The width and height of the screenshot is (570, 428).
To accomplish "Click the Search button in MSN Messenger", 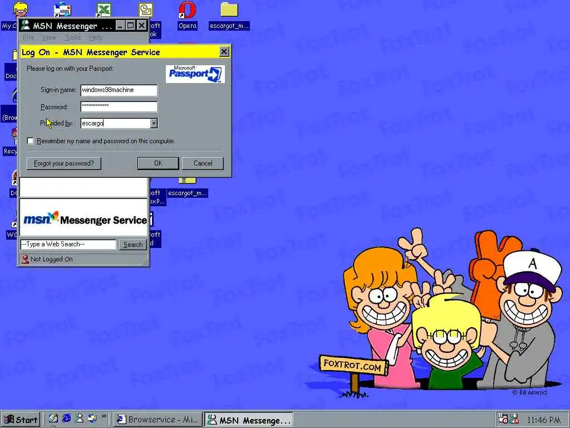I will 133,245.
